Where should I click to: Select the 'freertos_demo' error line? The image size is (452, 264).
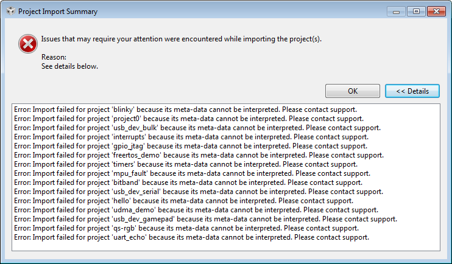(x=199, y=155)
